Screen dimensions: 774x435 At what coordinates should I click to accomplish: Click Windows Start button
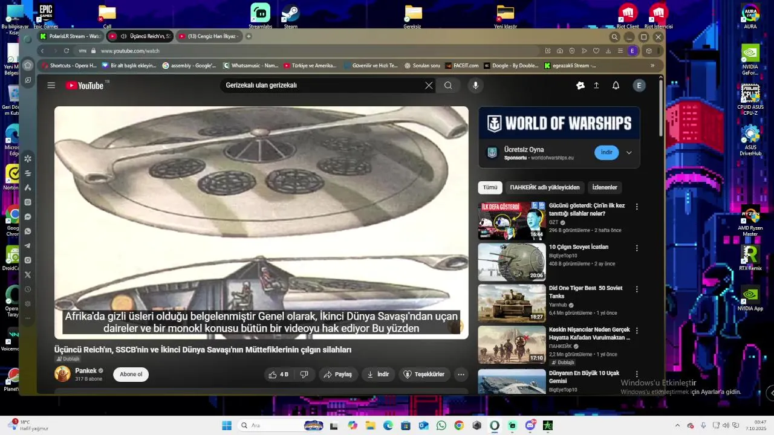(x=227, y=425)
